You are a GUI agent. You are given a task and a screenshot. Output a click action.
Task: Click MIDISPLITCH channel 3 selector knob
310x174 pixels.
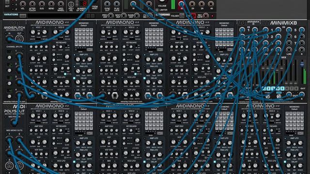click(9, 83)
